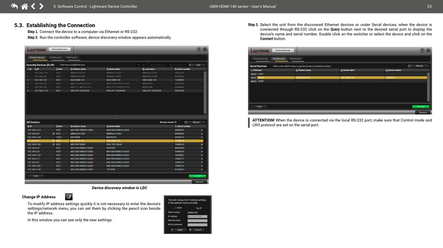Viewport: 443px width, 248px height.
Task: Click exit icon in Serial Devices window
Action: [x=428, y=50]
